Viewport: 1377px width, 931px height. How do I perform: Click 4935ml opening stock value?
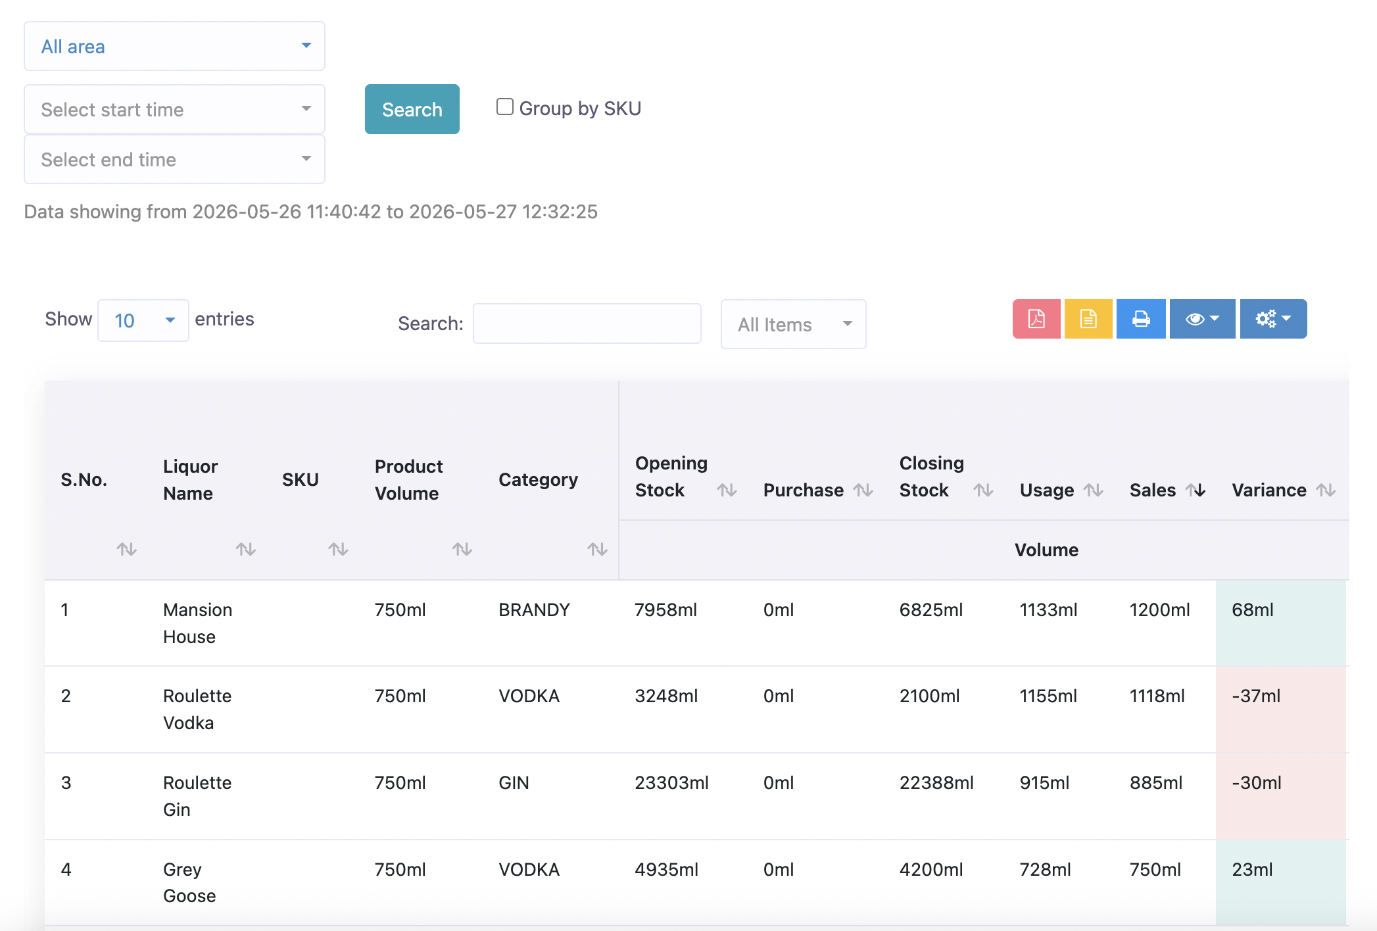click(x=666, y=870)
